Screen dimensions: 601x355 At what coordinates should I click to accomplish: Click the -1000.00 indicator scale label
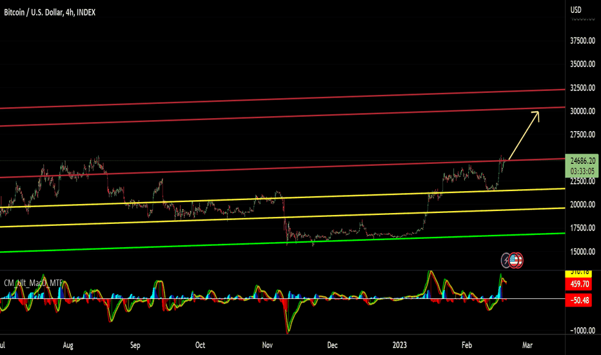click(x=582, y=331)
